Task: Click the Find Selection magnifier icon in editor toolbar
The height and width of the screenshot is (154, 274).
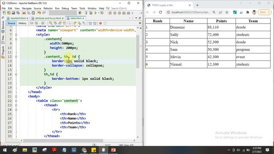Action: coord(51,23)
